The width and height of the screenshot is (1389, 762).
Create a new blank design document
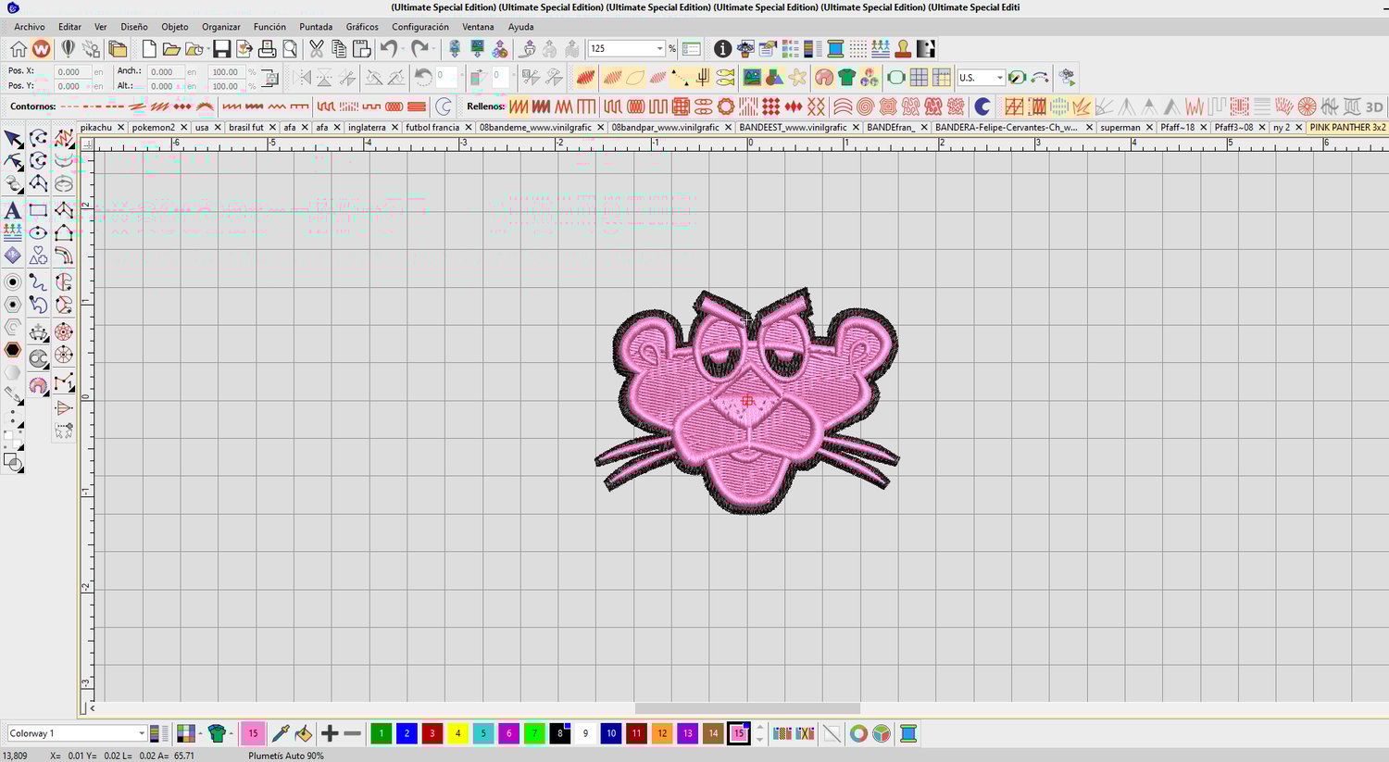[x=148, y=49]
